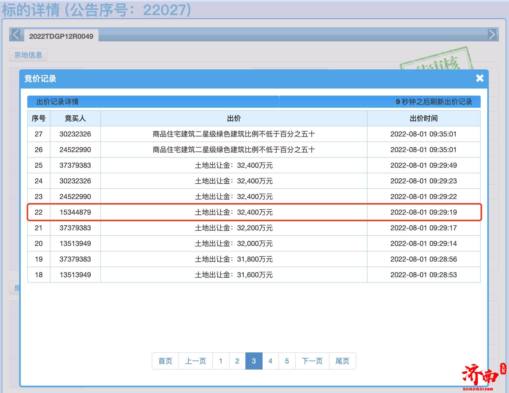Go to 下一页 of bid records
Viewport: 509px width, 393px height.
pyautogui.click(x=312, y=361)
